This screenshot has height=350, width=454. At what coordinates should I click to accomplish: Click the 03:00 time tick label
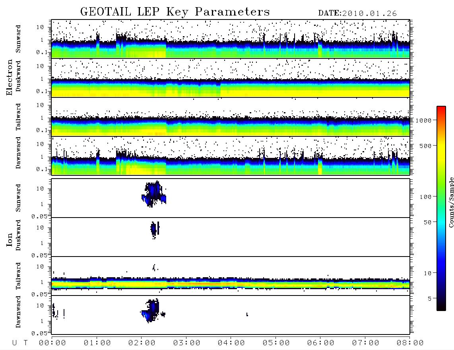(187, 343)
